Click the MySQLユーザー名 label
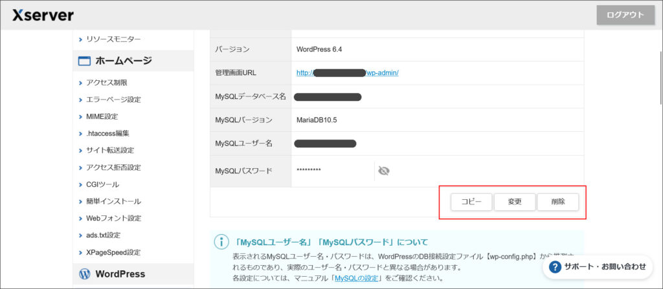 (243, 144)
